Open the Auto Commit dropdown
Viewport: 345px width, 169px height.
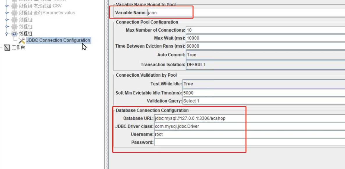tap(265, 55)
